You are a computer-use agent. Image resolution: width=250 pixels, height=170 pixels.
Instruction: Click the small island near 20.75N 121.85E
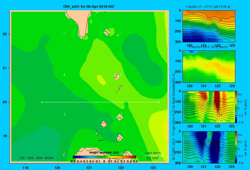pos(116,76)
